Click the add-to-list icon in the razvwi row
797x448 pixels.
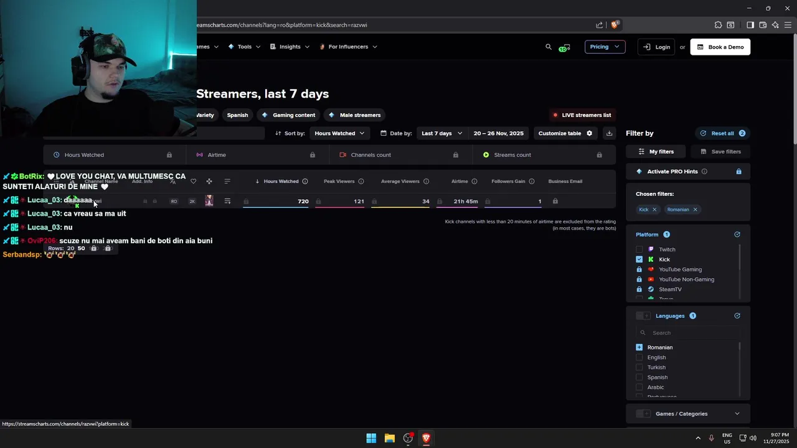point(227,201)
